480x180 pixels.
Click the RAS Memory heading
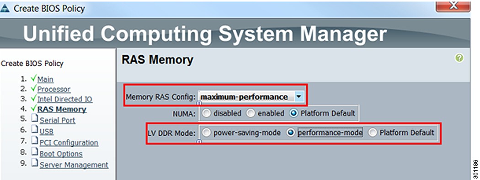coord(157,60)
